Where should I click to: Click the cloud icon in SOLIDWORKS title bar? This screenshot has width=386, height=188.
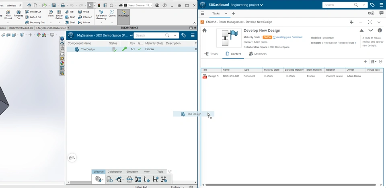tap(120, 5)
